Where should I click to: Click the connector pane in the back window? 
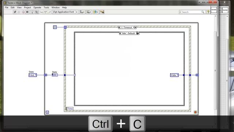coord(221,10)
